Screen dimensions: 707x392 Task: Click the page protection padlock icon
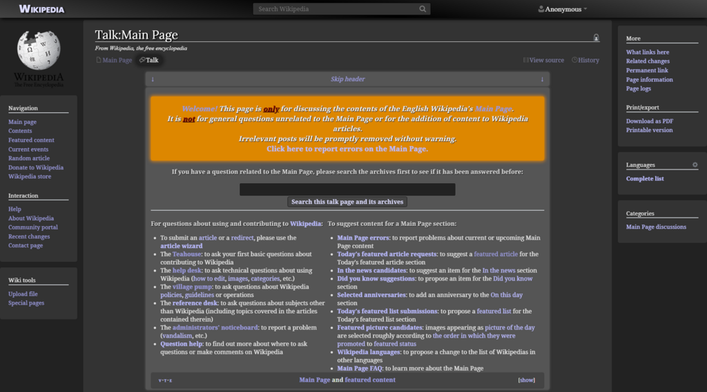pos(596,37)
